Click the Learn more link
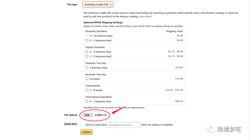Screen dimensions: 249x140 (x=145, y=16)
